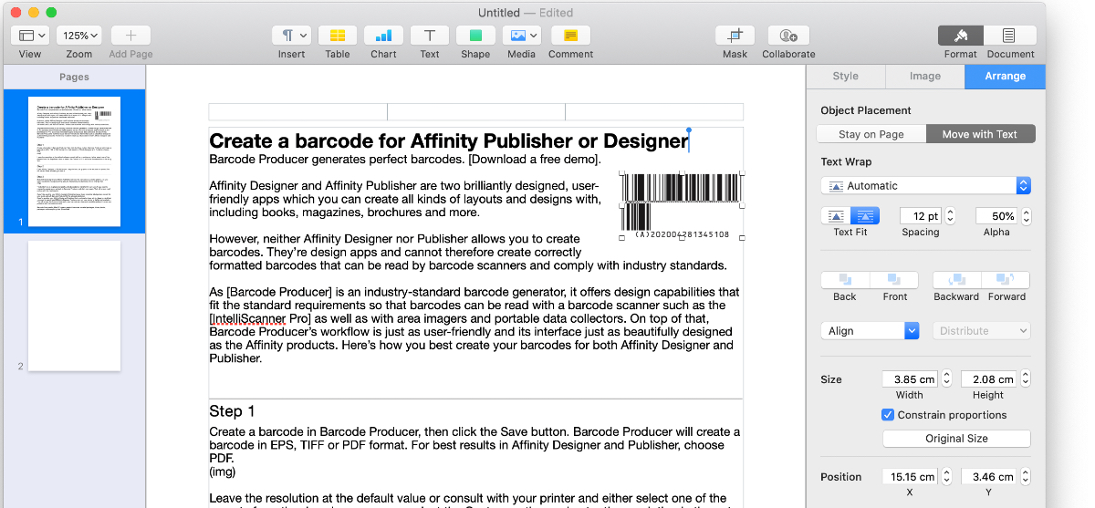The image size is (1095, 508).
Task: Click the document title Untitled — Edited
Action: (x=526, y=13)
